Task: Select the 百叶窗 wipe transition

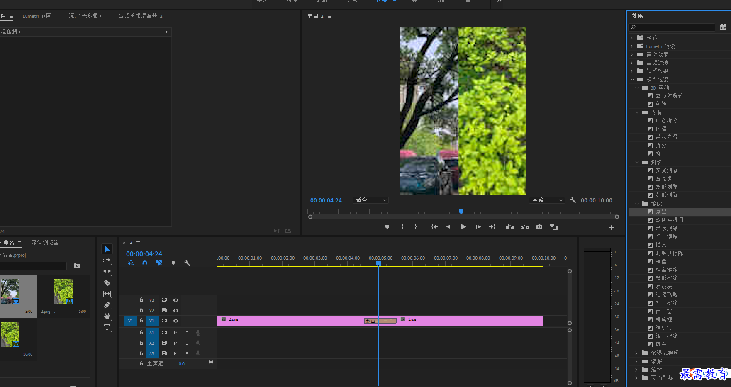Action: (664, 312)
